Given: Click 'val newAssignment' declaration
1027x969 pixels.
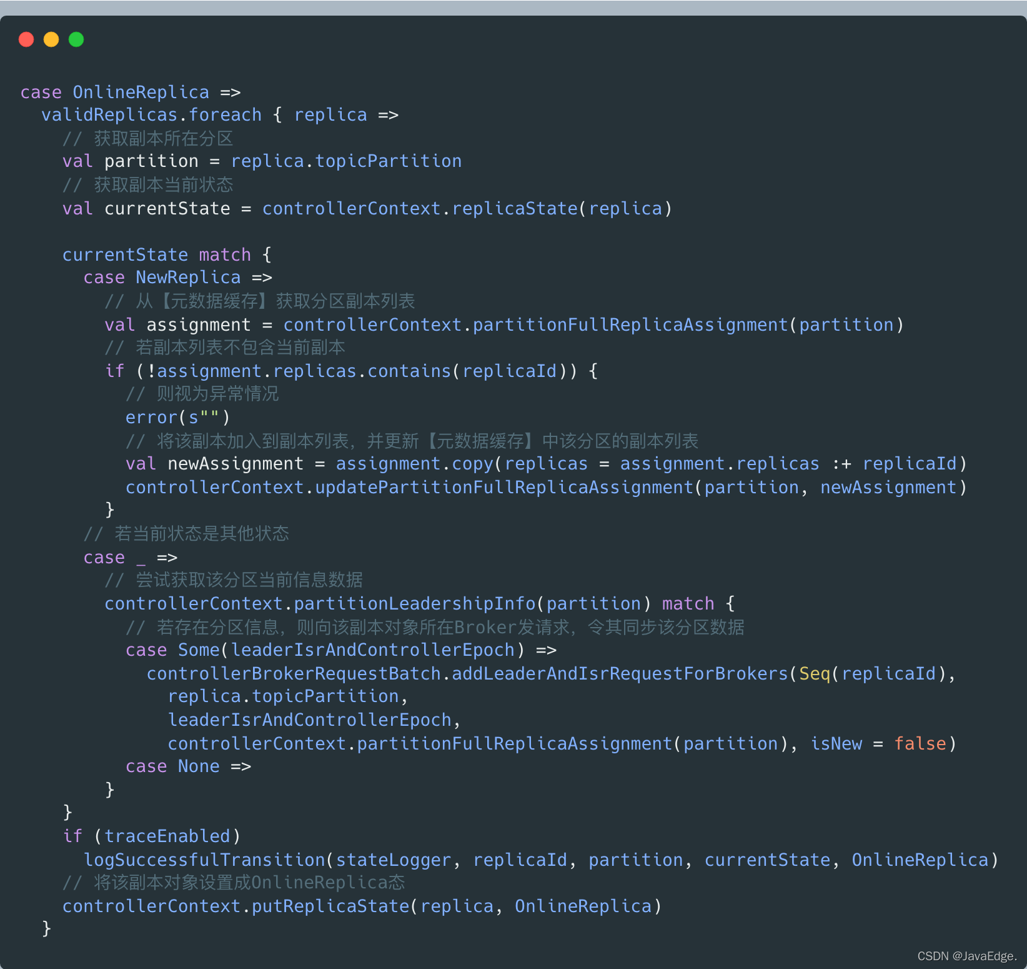Looking at the screenshot, I should [215, 464].
